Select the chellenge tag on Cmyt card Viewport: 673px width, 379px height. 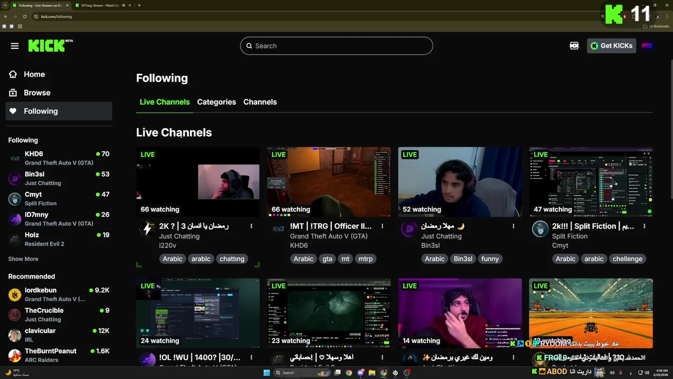click(627, 259)
